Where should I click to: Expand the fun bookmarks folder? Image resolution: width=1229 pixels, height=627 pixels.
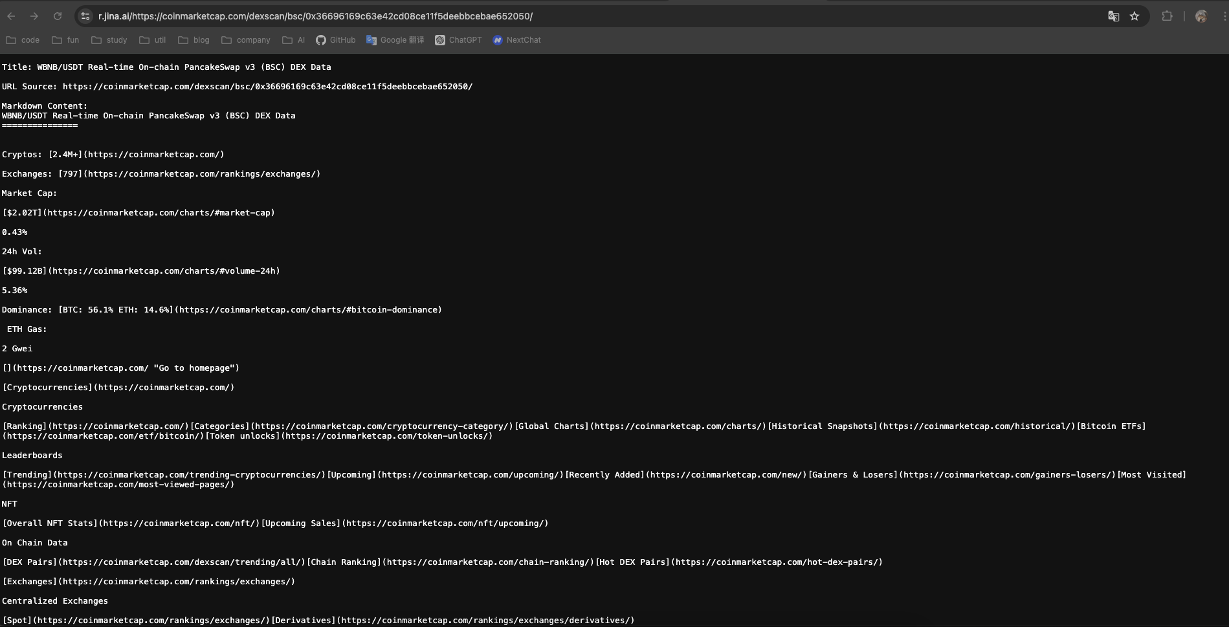65,40
